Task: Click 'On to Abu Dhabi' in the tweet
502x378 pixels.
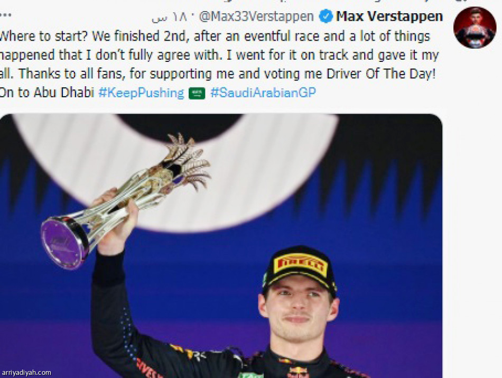Action: [47, 93]
